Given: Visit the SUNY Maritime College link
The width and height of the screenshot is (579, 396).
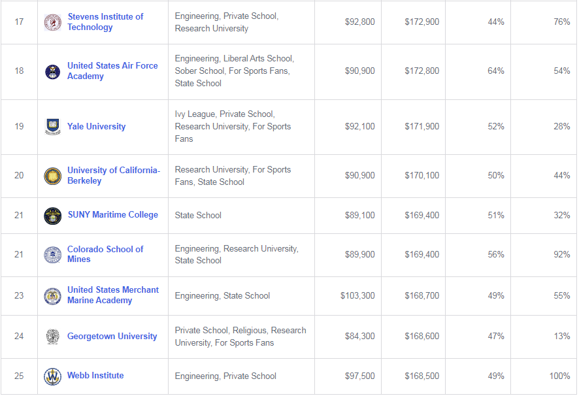Looking at the screenshot, I should (x=112, y=214).
